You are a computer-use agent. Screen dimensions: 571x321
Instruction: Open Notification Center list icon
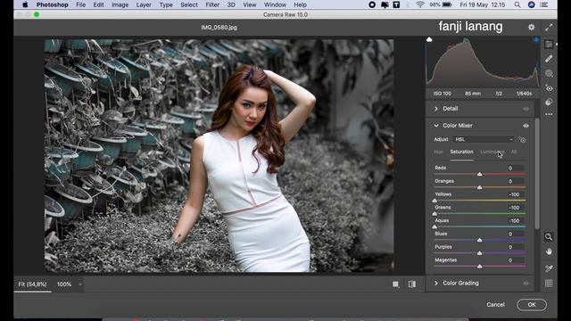point(544,4)
